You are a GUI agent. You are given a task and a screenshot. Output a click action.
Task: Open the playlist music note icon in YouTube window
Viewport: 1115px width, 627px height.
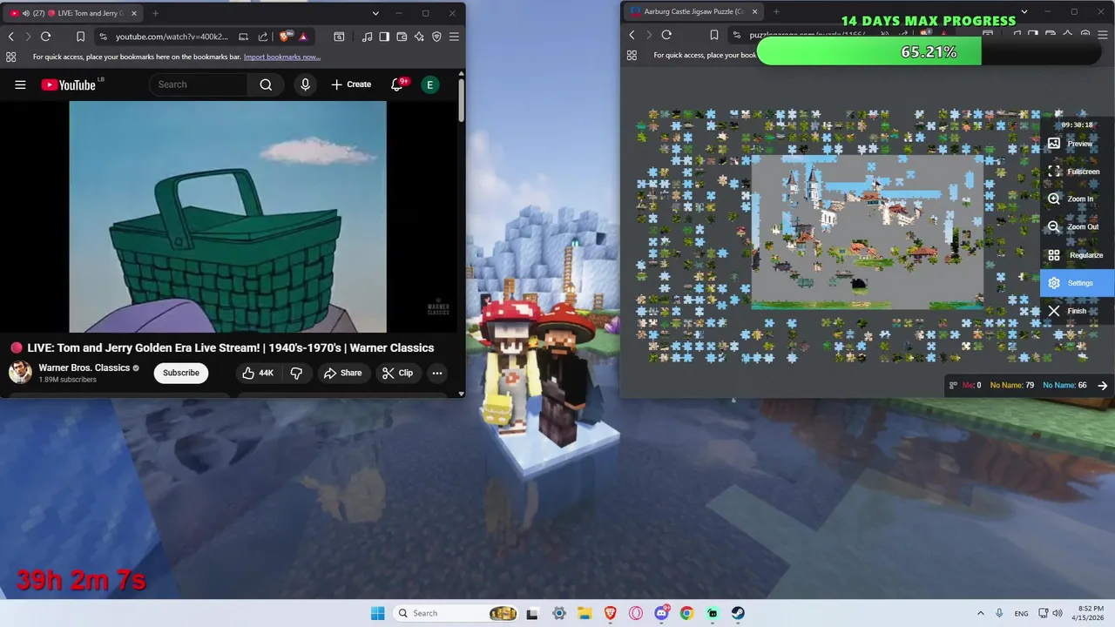367,37
